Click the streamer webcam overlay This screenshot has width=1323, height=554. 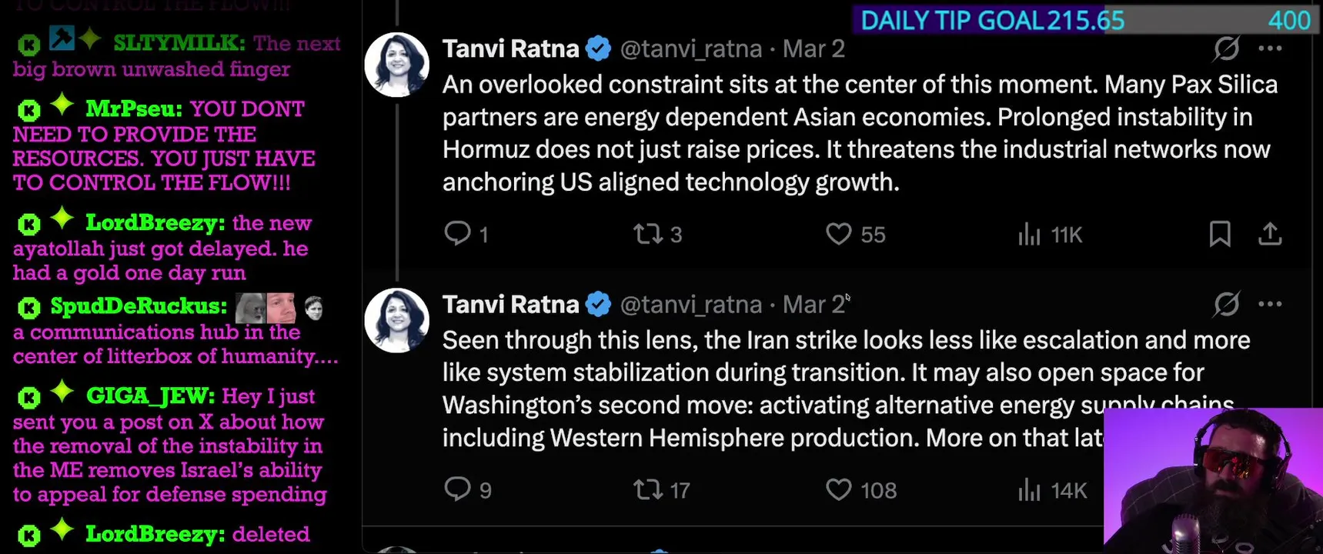(1213, 481)
